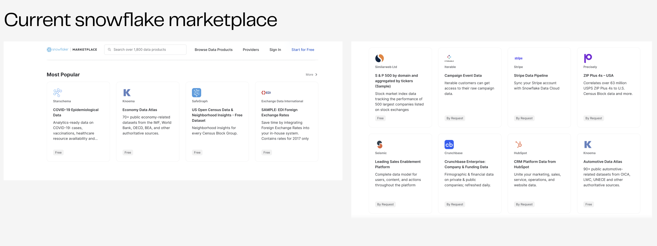
Task: Click By Request tag on Precisely card
Action: tap(594, 118)
